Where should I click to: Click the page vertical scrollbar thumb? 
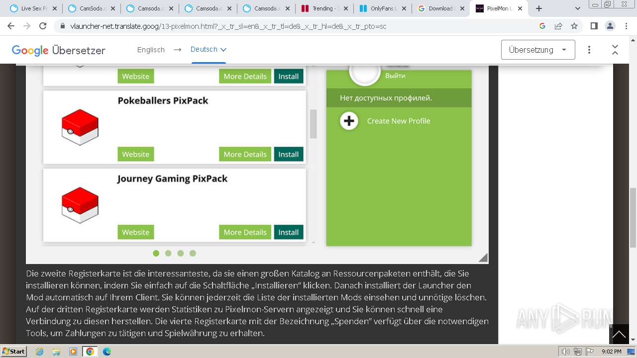[x=633, y=217]
